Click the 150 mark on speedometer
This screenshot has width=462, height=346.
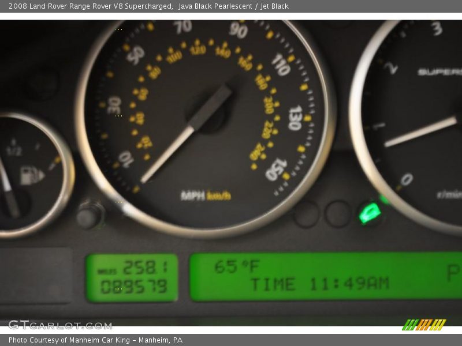276,170
